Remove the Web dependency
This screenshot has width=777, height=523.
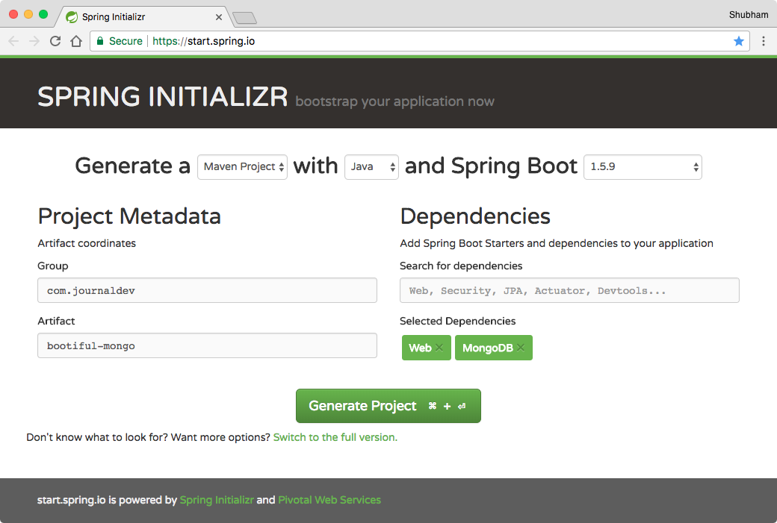pos(439,348)
